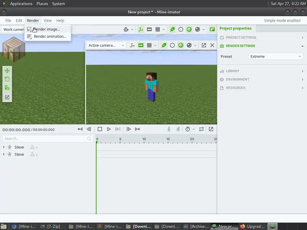Pop out the timeline into a window

[211, 129]
